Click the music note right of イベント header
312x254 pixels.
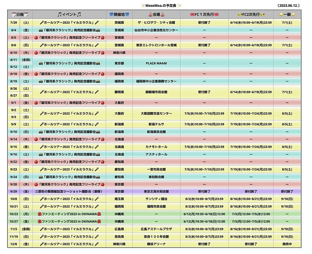[79, 14]
